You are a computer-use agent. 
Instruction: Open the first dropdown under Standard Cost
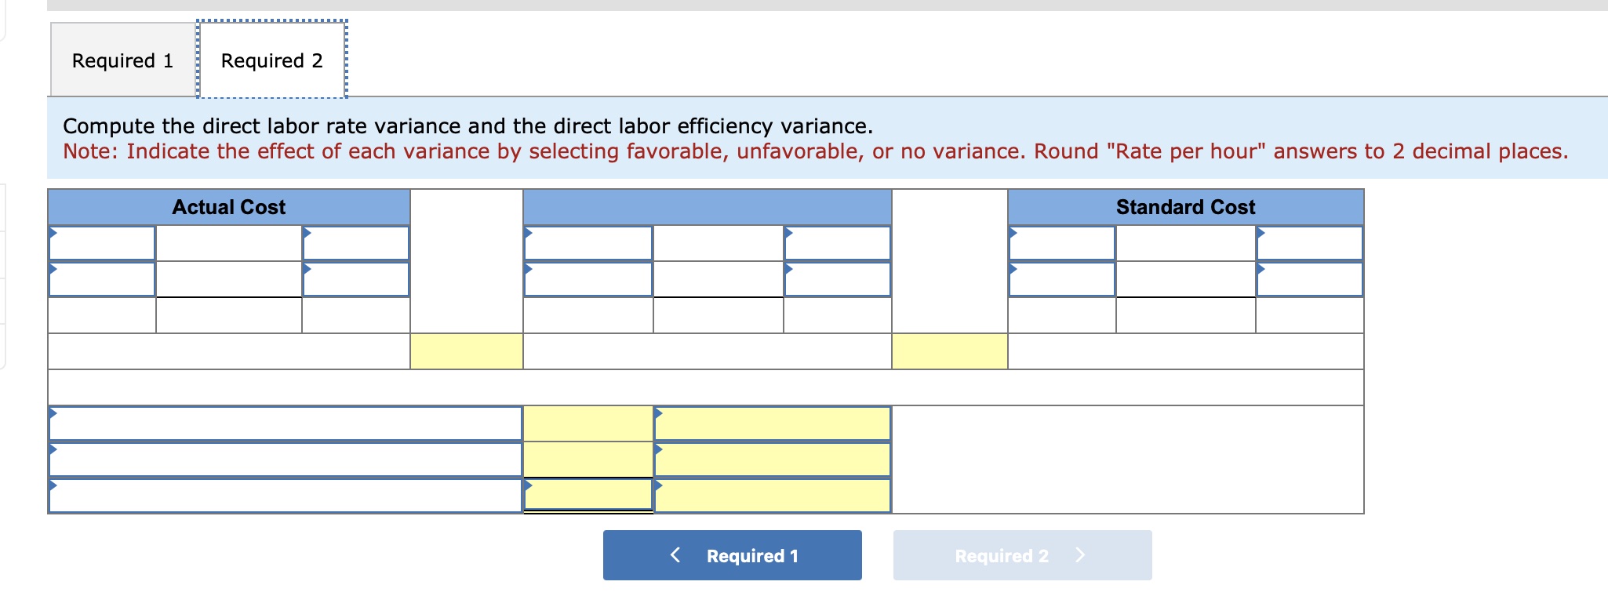coord(1061,243)
